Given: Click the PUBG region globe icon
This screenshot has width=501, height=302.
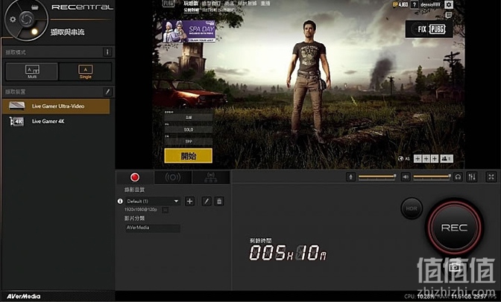Looking at the screenshot, I should click(x=400, y=158).
